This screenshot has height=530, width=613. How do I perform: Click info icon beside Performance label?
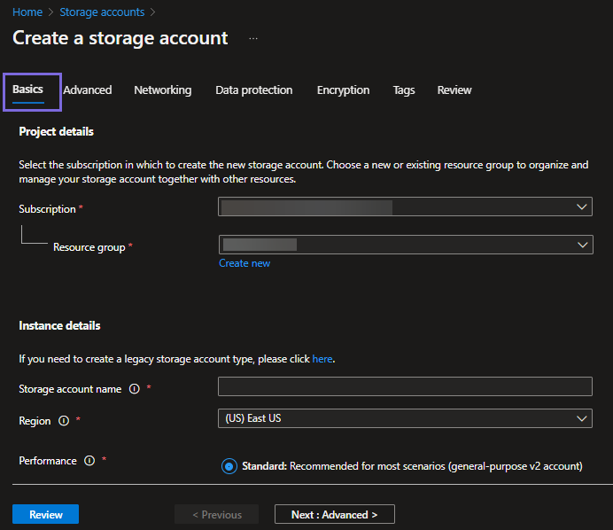(89, 461)
